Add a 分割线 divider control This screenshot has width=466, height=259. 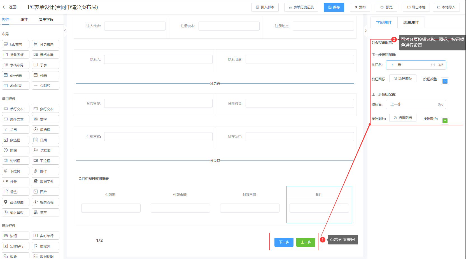pos(45,86)
